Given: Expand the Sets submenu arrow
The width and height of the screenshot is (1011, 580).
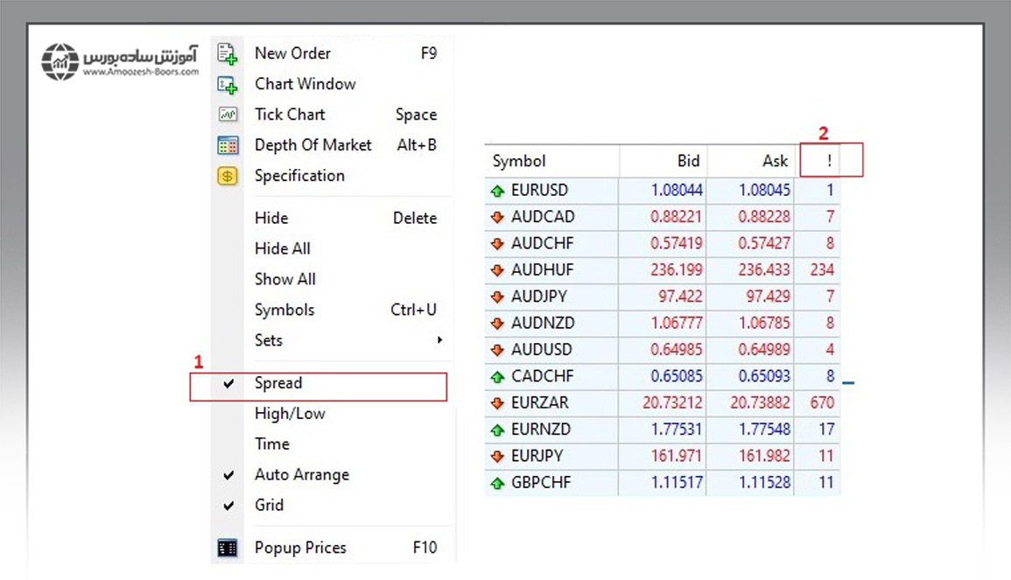Looking at the screenshot, I should point(439,340).
